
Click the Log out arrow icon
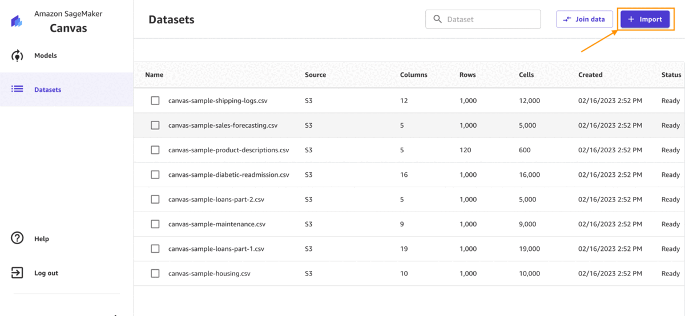[17, 273]
